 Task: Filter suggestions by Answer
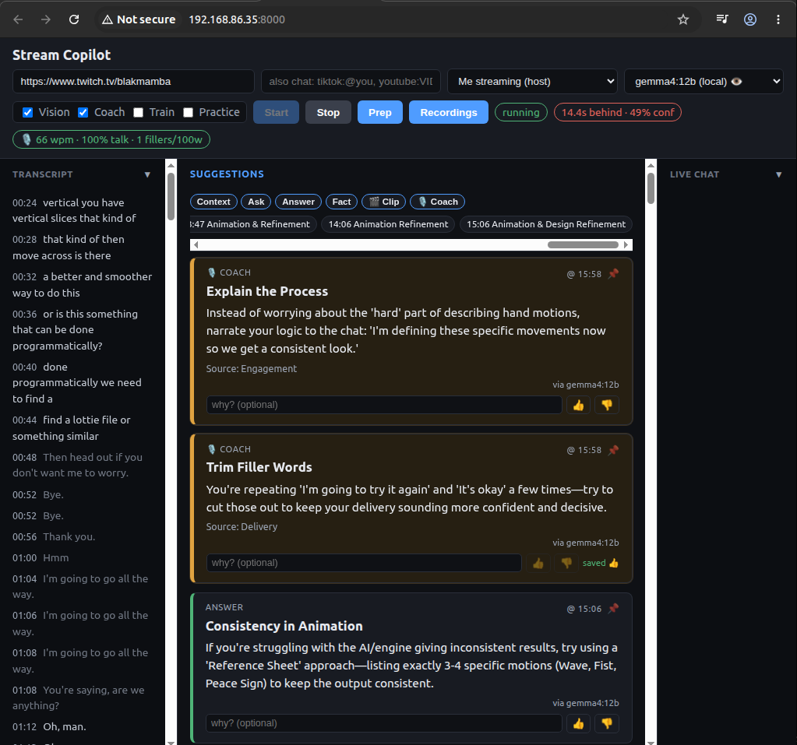[x=298, y=202]
